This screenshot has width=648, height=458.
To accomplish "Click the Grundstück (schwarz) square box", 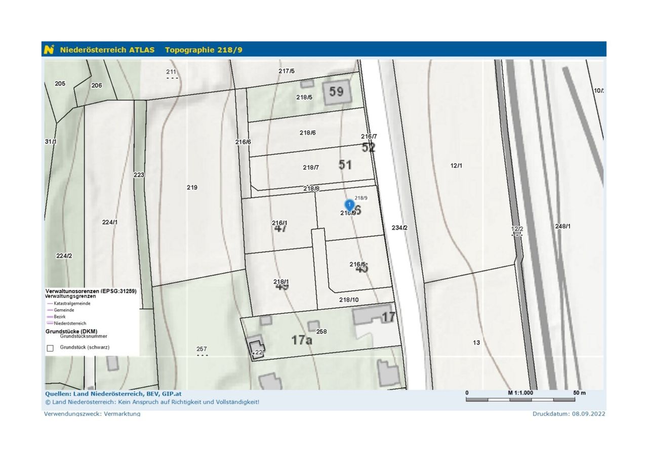I will pos(50,348).
